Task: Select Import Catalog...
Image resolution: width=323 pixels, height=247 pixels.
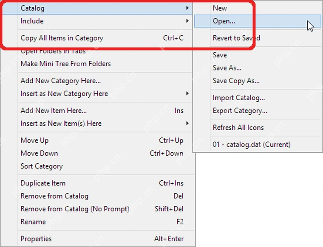Action: 258,98
